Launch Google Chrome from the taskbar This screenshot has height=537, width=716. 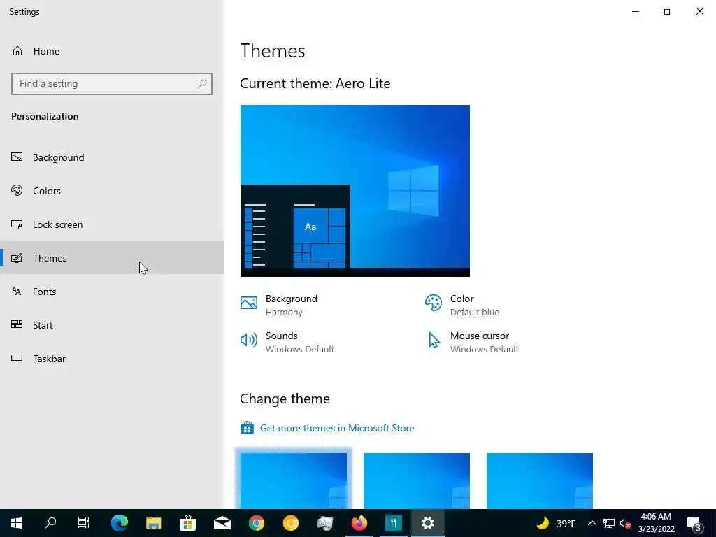tap(257, 523)
